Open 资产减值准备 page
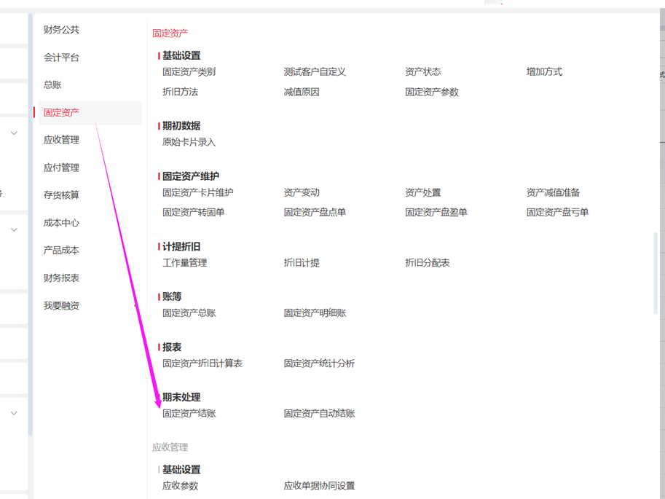The image size is (665, 499). pos(553,192)
